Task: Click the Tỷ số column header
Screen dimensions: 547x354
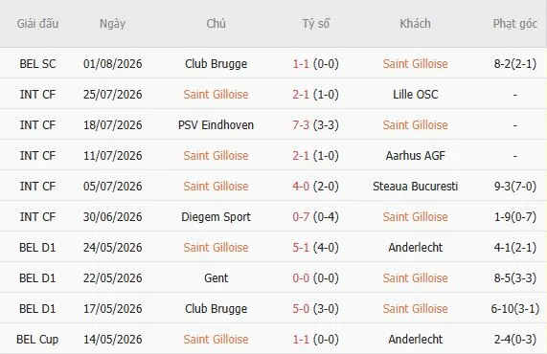Action: click(316, 24)
